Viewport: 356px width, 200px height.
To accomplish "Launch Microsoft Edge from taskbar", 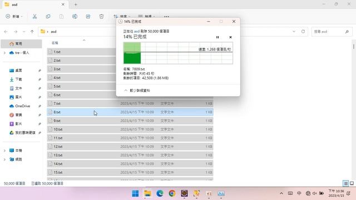I will click(x=160, y=193).
